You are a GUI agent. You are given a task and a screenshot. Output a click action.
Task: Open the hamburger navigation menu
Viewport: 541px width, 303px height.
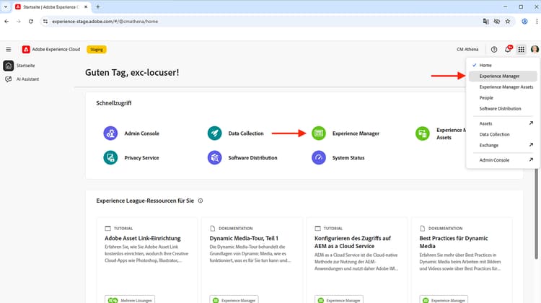pyautogui.click(x=8, y=49)
